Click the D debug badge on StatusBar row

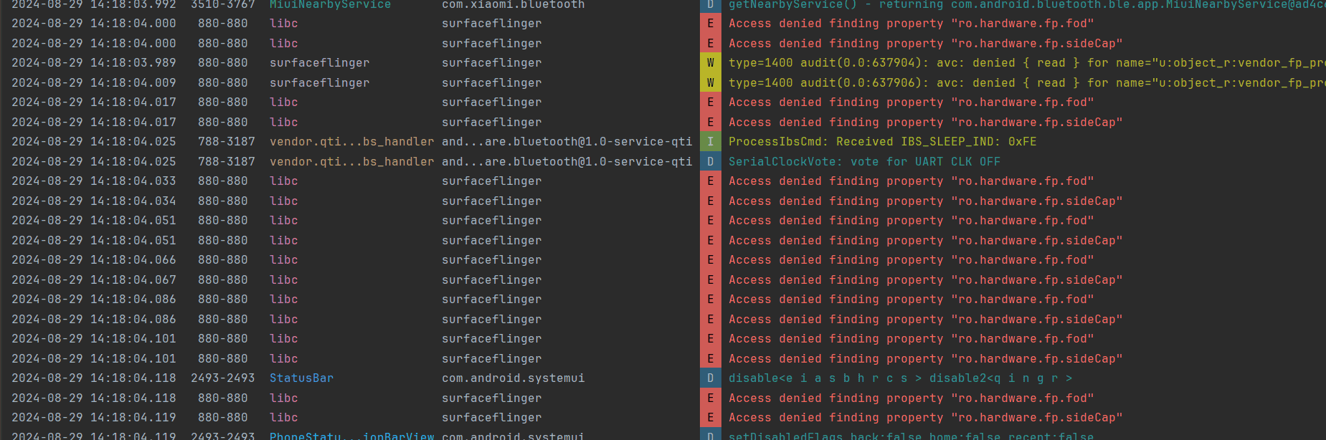(710, 378)
